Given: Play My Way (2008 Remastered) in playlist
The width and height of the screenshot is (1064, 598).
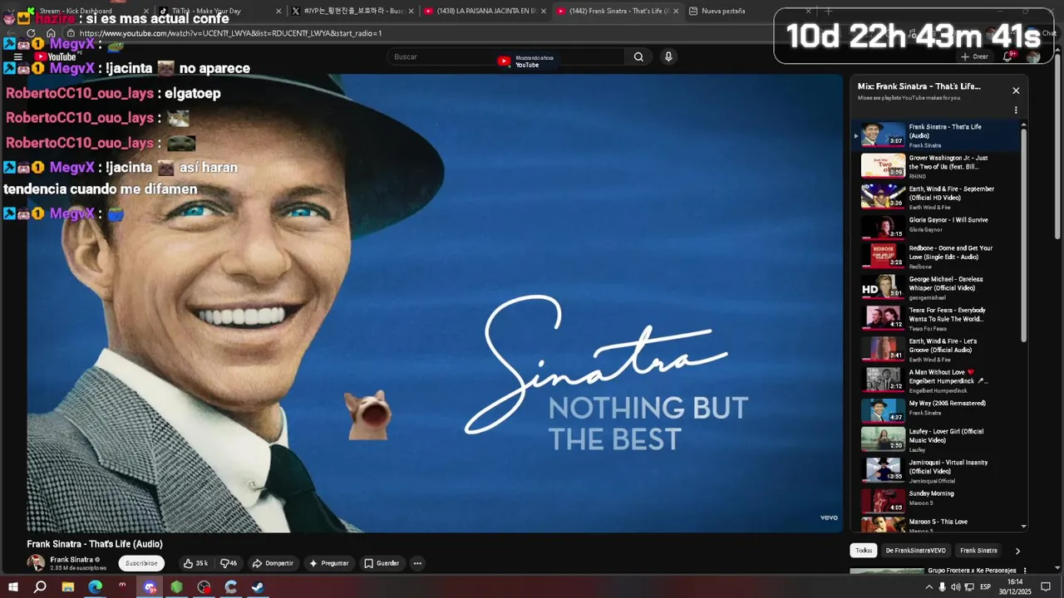Looking at the screenshot, I should pos(937,410).
